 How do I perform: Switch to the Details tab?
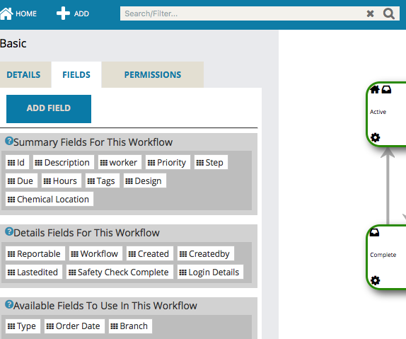23,75
